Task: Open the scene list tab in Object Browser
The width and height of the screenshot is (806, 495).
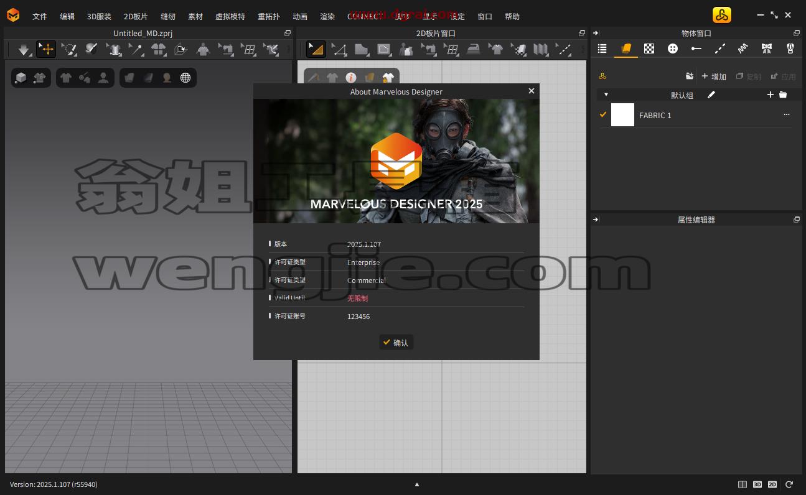Action: [602, 49]
